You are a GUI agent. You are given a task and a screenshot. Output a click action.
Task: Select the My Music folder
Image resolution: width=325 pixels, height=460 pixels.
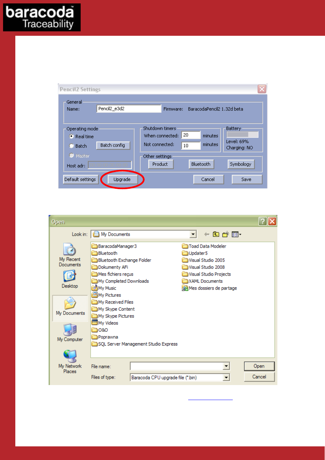104,288
